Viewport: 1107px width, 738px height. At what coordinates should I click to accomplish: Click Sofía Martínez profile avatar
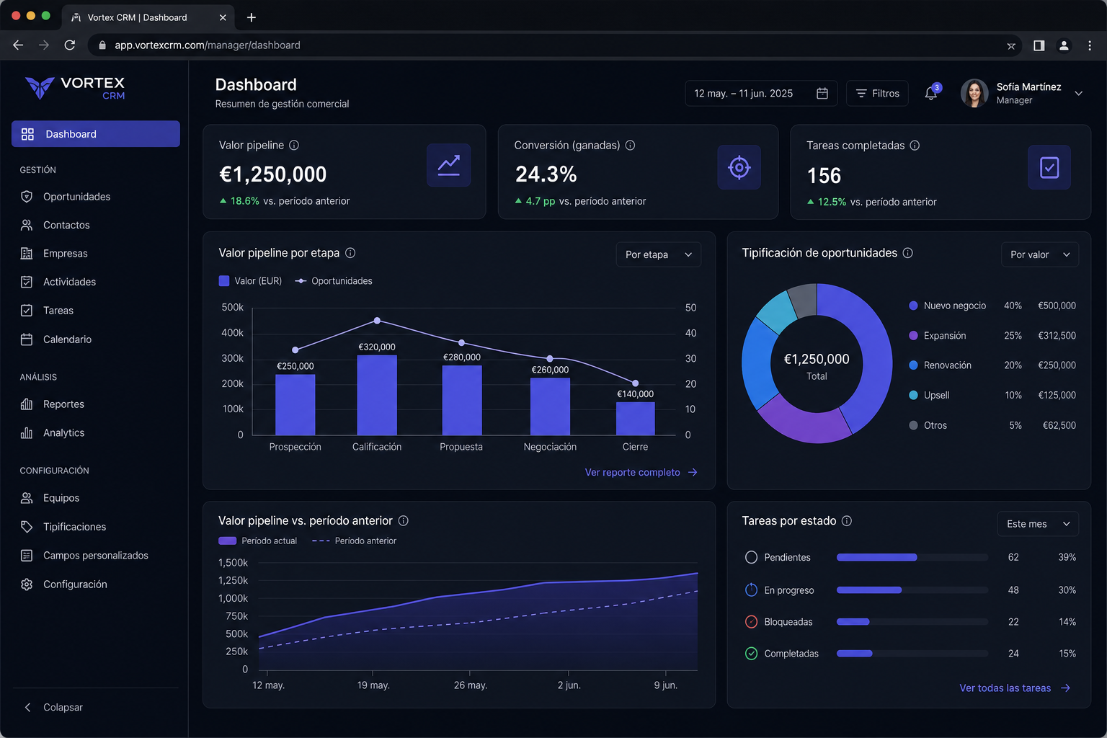pos(974,94)
